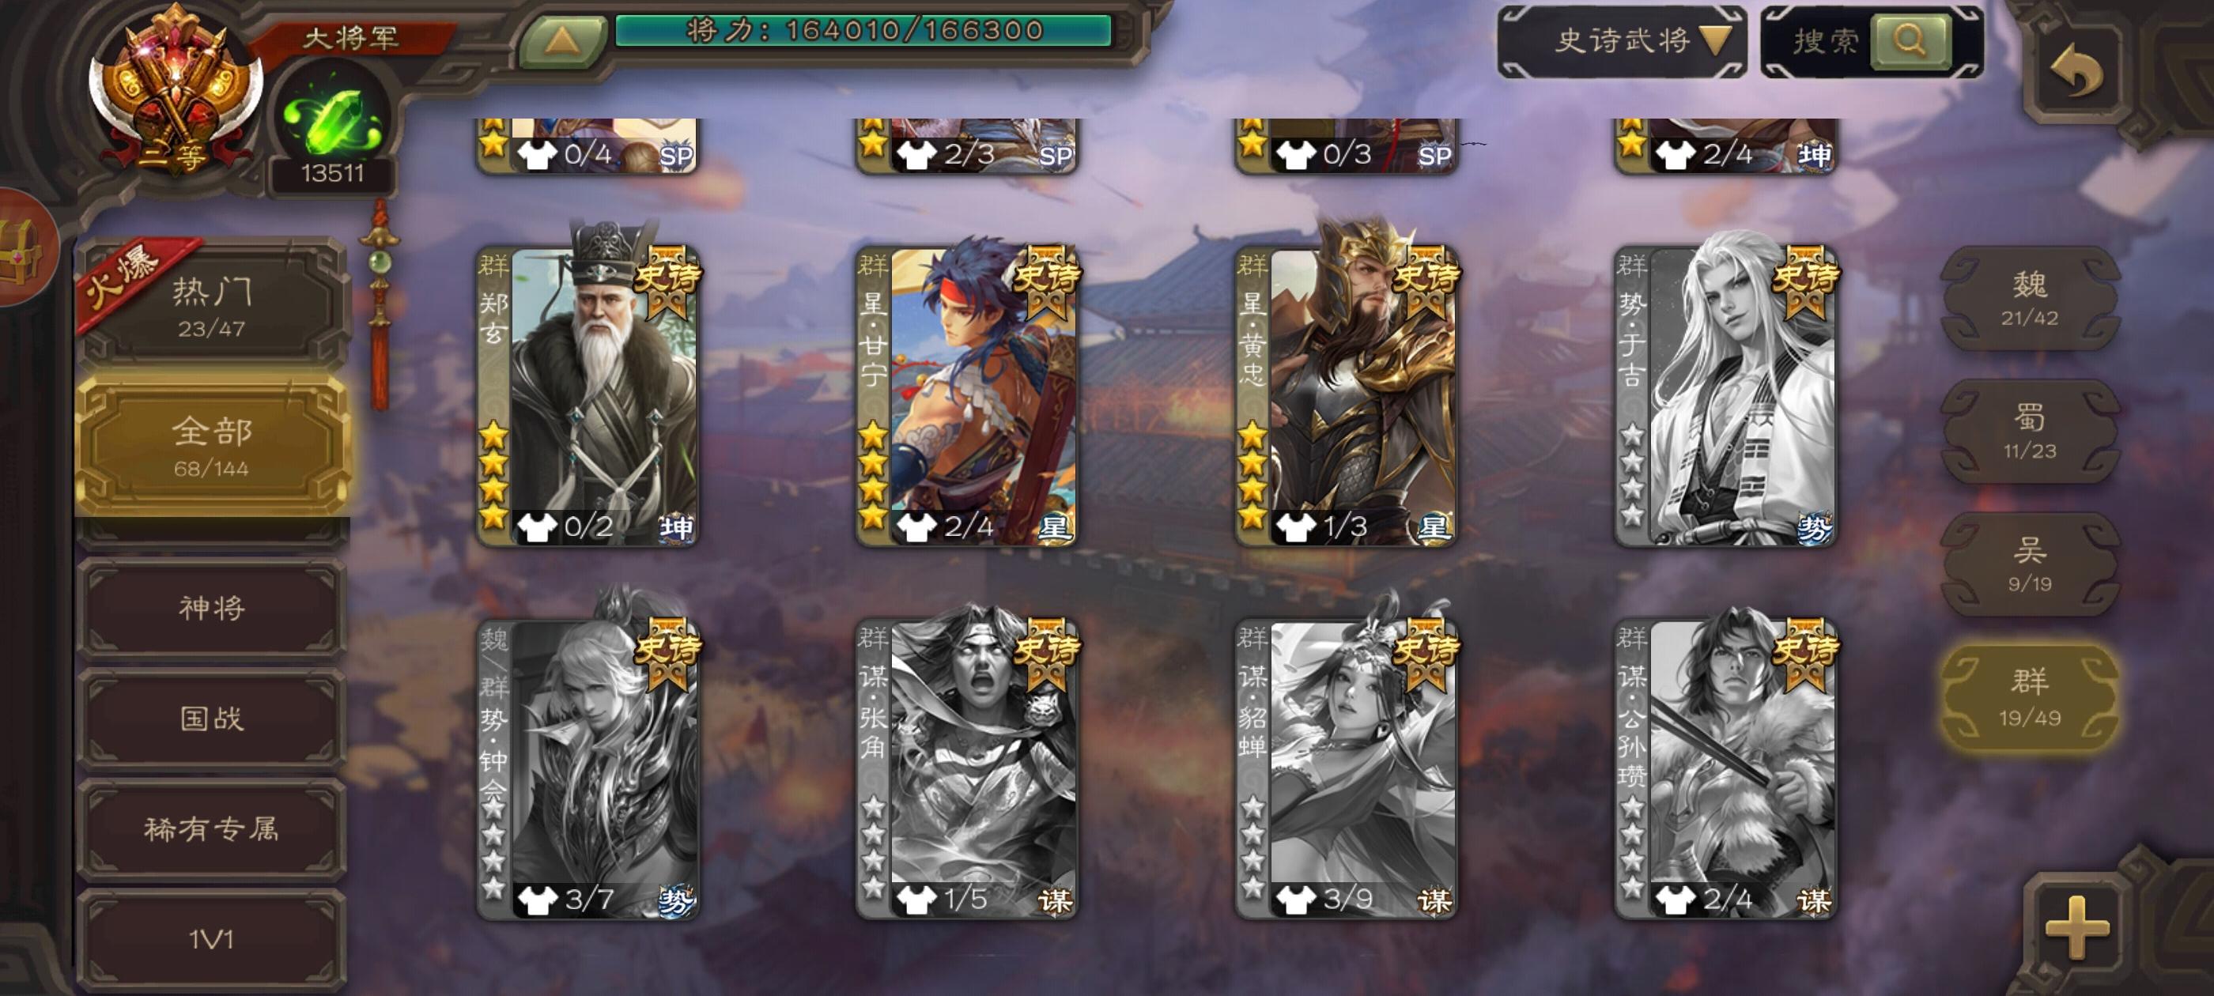Image resolution: width=2214 pixels, height=996 pixels.
Task: Toggle the 魏 faction filter
Action: coord(2029,298)
